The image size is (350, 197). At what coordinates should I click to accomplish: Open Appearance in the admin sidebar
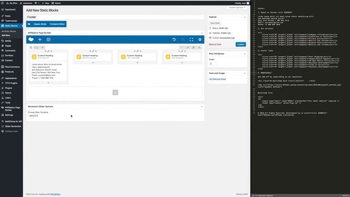pyautogui.click(x=11, y=78)
